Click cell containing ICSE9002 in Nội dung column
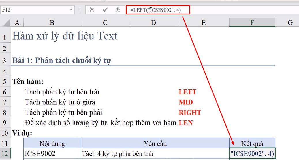This screenshot has height=160, width=299. (52, 153)
